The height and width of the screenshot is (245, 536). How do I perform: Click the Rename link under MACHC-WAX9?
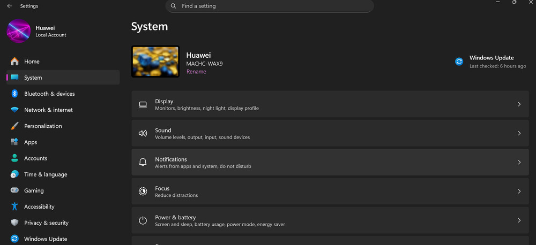click(x=196, y=72)
